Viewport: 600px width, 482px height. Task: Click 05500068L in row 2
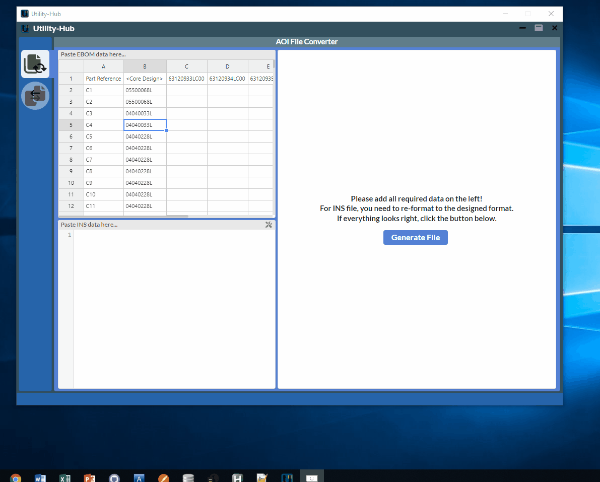[145, 90]
